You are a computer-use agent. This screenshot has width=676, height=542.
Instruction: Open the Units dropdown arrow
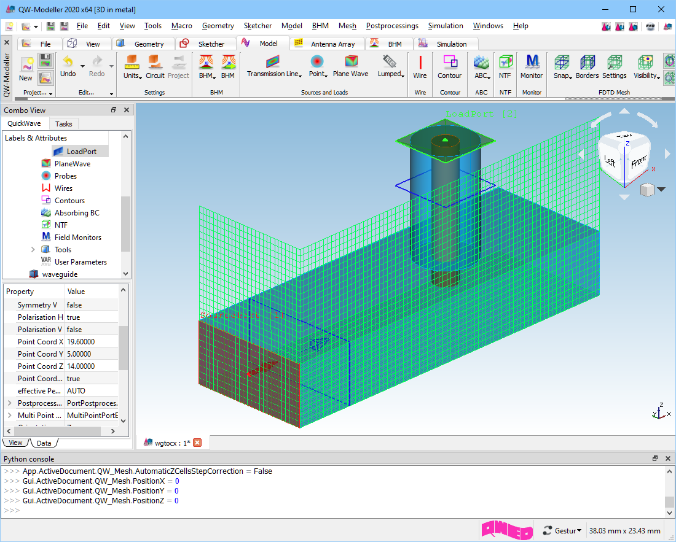[140, 77]
